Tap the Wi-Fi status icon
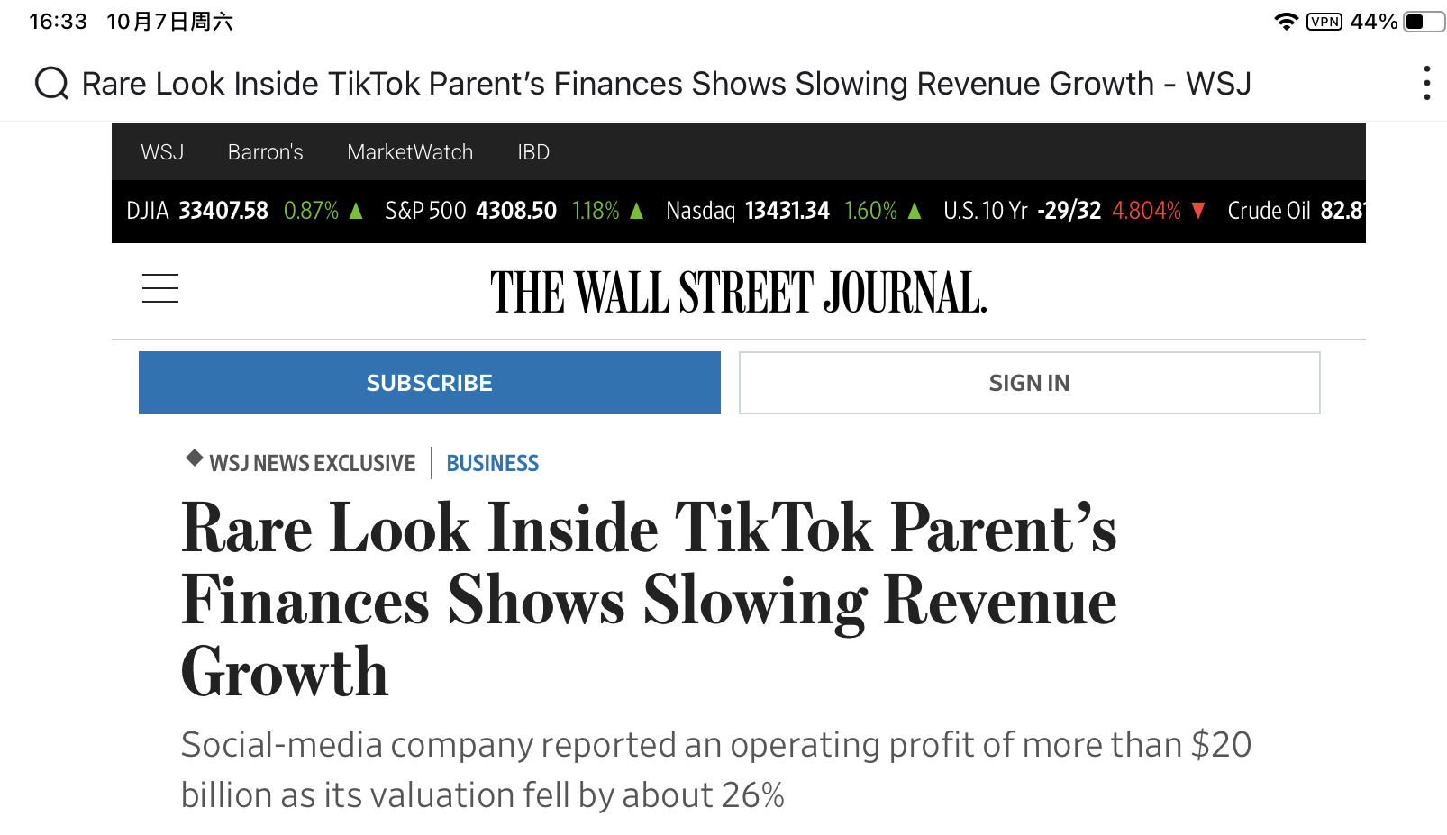This screenshot has width=1447, height=835. [x=1286, y=22]
